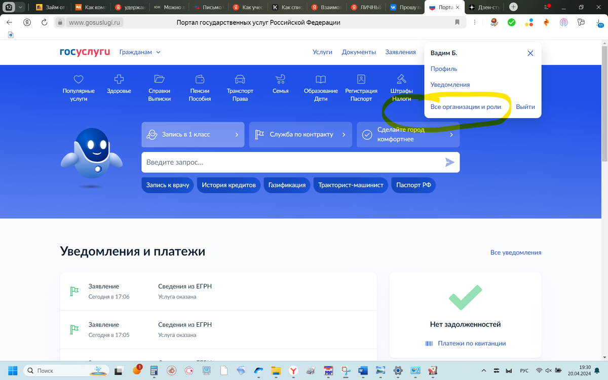Open Microsoft Word from the taskbar
This screenshot has width=608, height=380.
[363, 371]
